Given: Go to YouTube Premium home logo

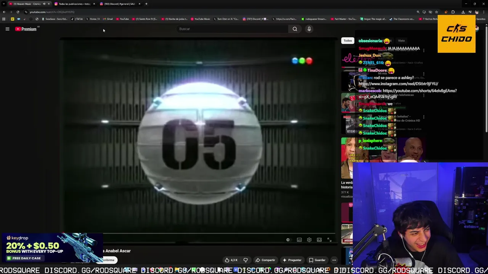Looking at the screenshot, I should click(x=26, y=29).
